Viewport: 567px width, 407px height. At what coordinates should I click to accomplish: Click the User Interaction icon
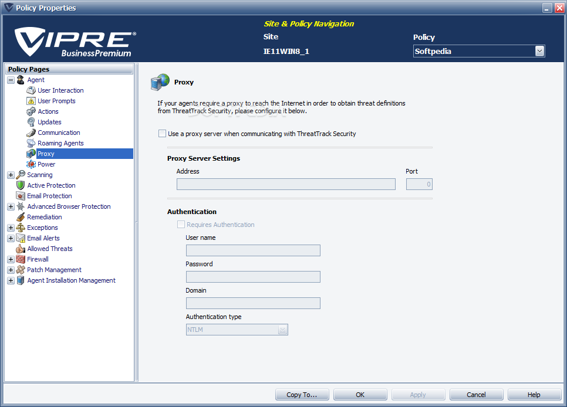pyautogui.click(x=31, y=90)
